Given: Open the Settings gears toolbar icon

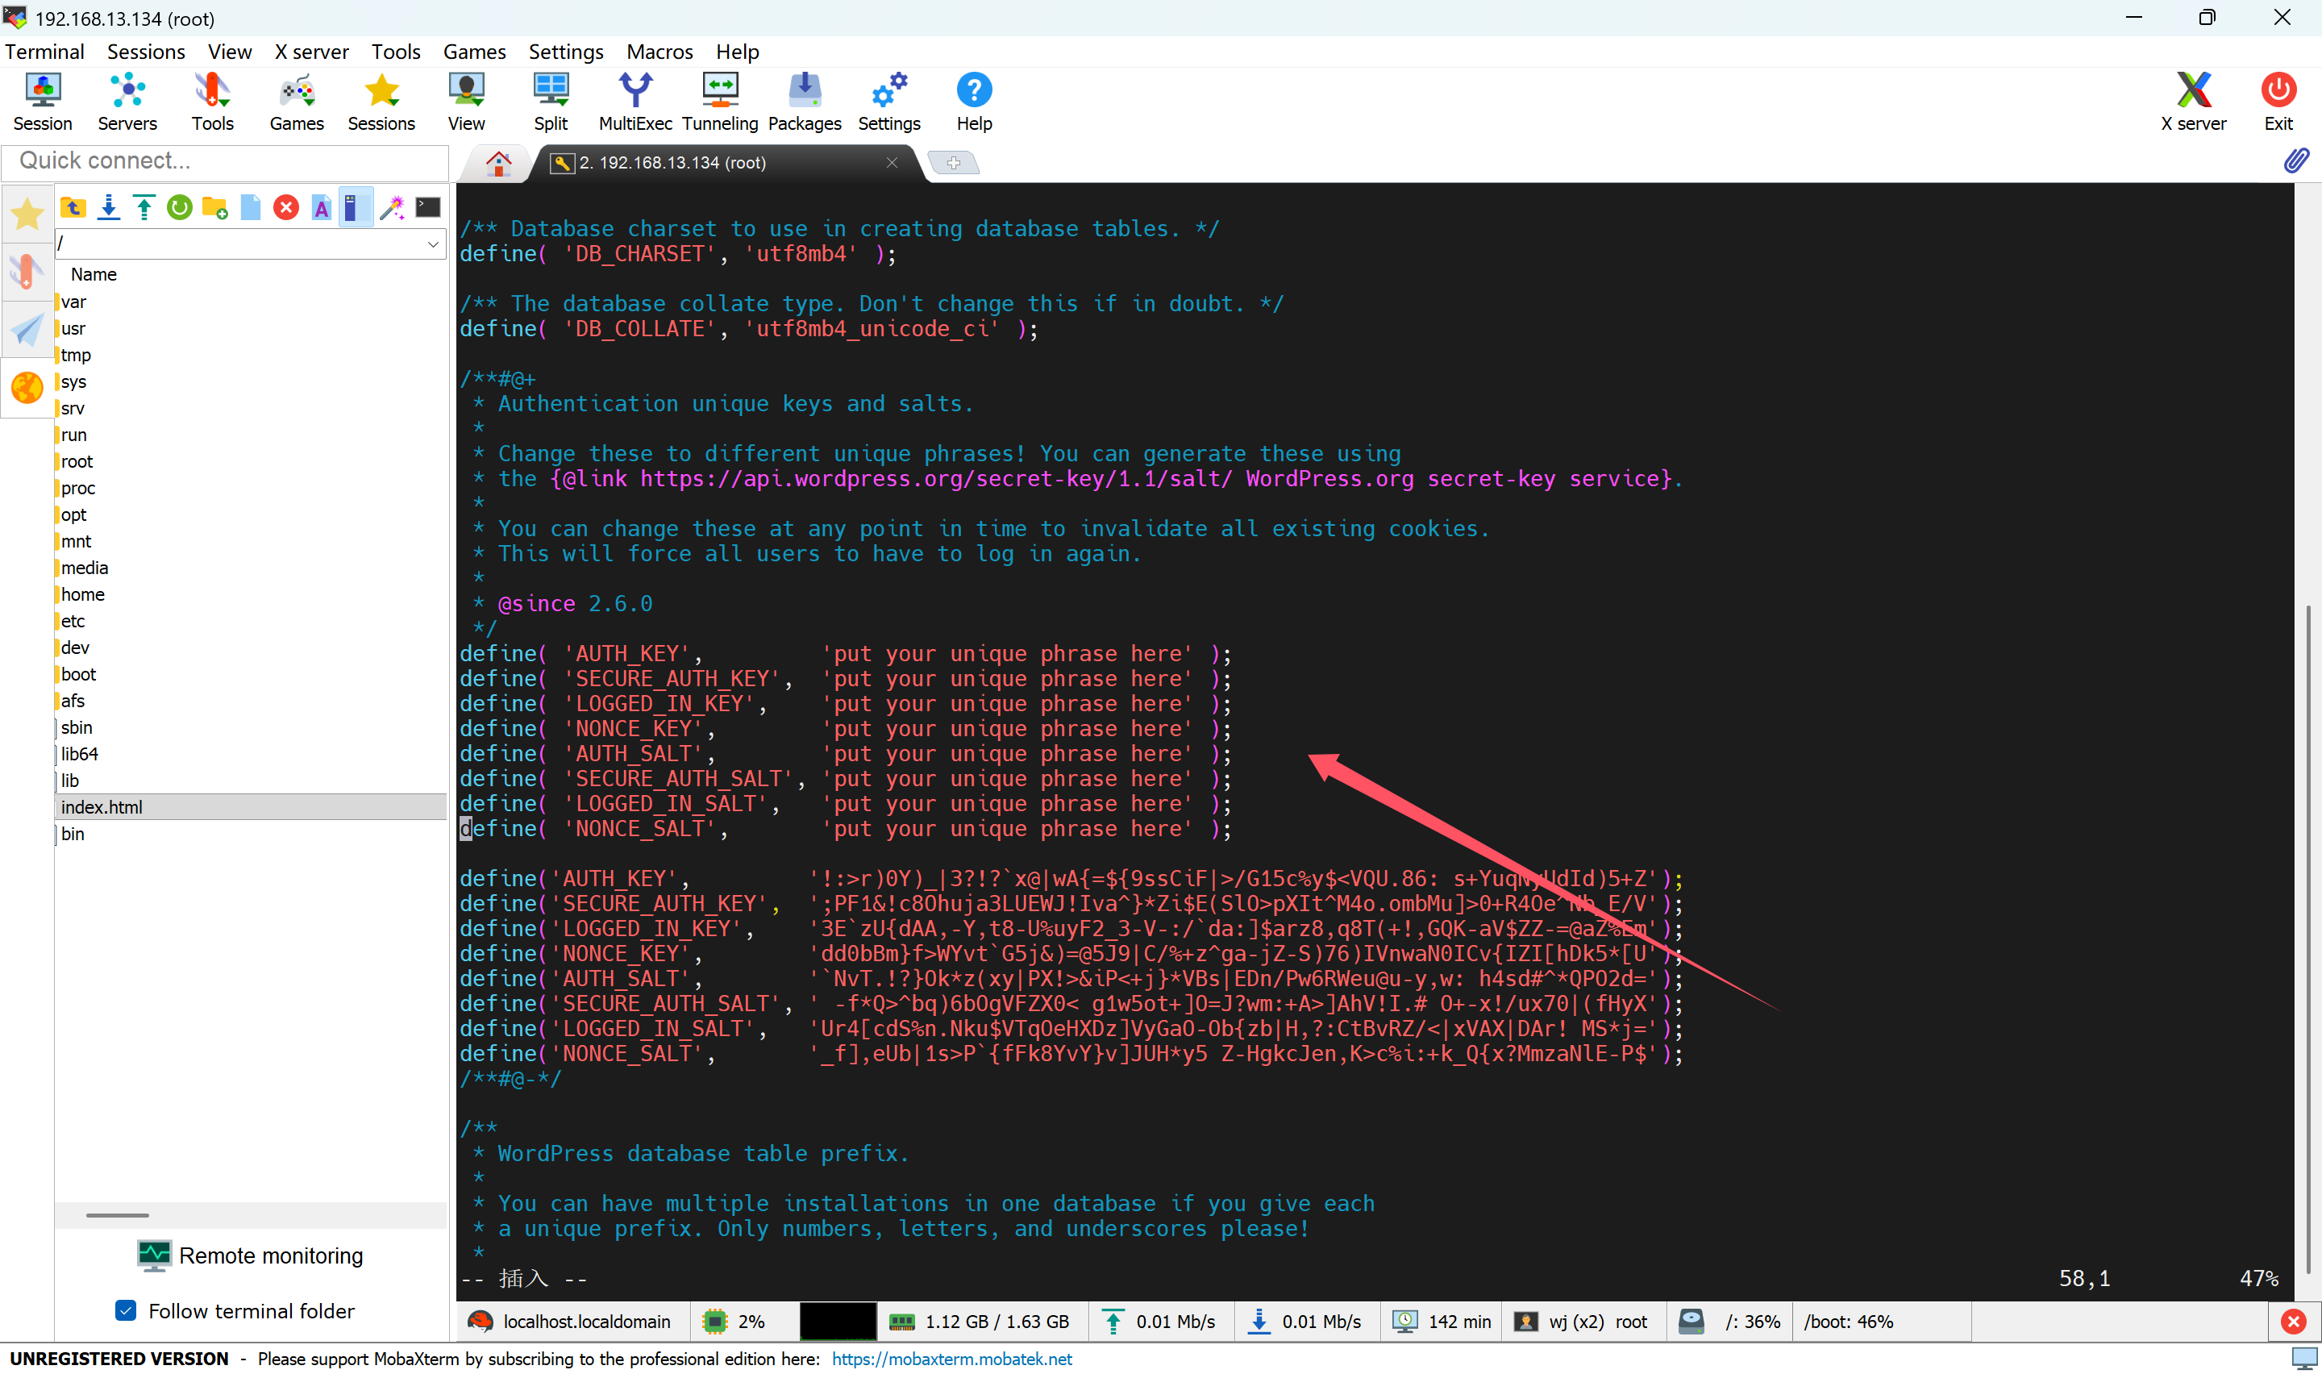Looking at the screenshot, I should pyautogui.click(x=889, y=102).
